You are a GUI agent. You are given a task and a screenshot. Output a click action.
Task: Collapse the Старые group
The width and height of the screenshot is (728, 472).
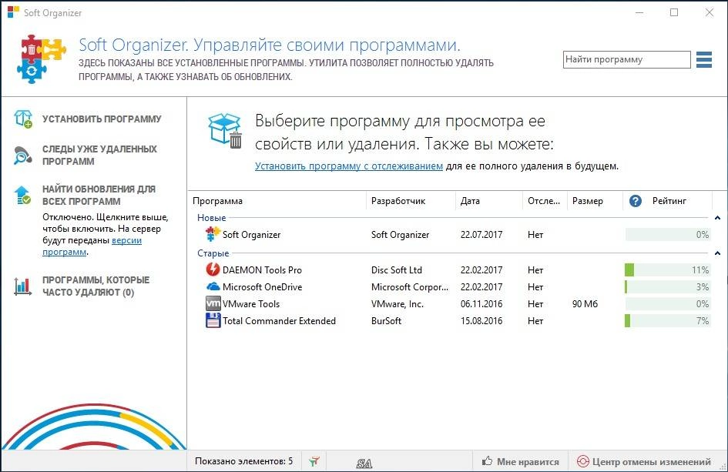[717, 253]
